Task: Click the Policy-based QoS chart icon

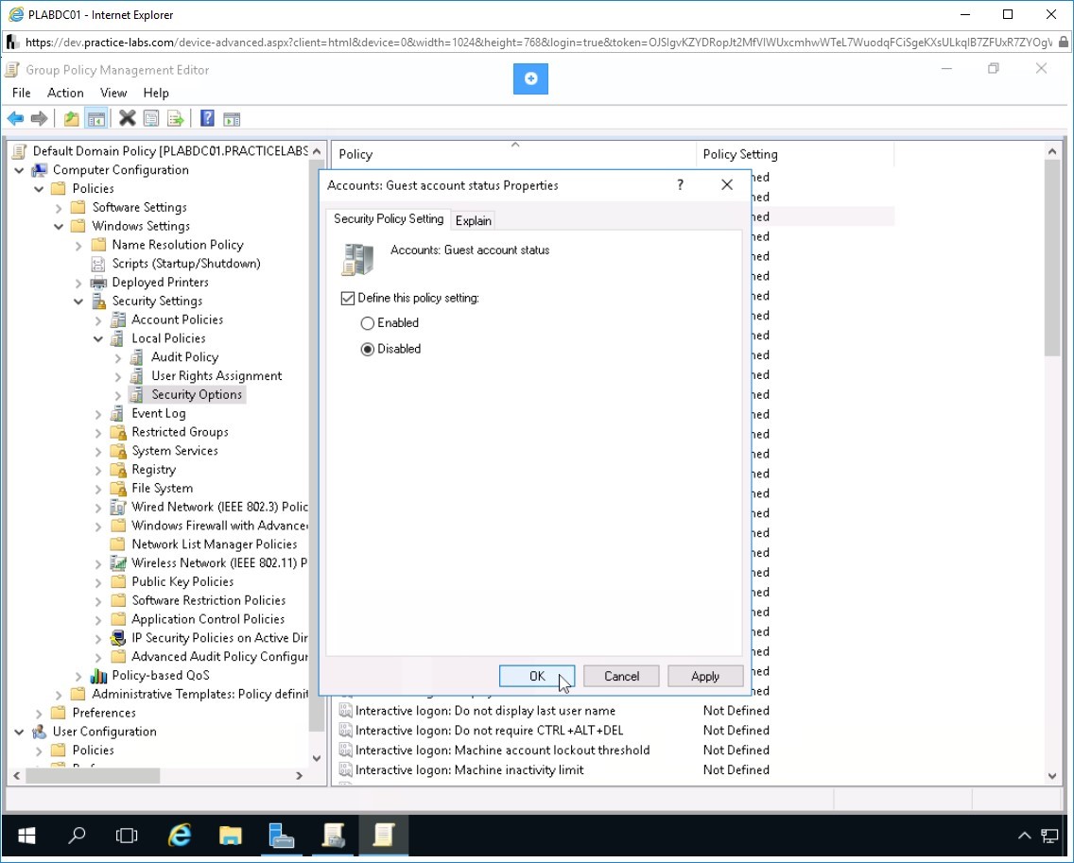Action: (x=99, y=676)
